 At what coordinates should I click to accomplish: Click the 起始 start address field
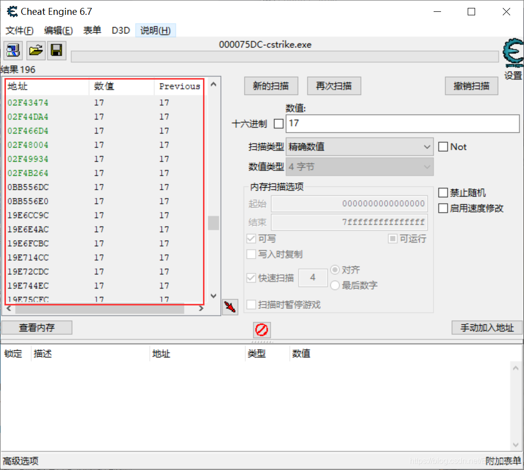[349, 204]
